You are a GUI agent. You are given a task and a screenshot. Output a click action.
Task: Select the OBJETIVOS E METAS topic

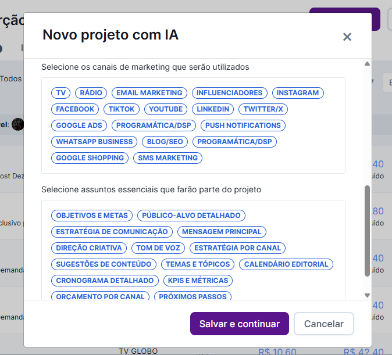coord(92,216)
